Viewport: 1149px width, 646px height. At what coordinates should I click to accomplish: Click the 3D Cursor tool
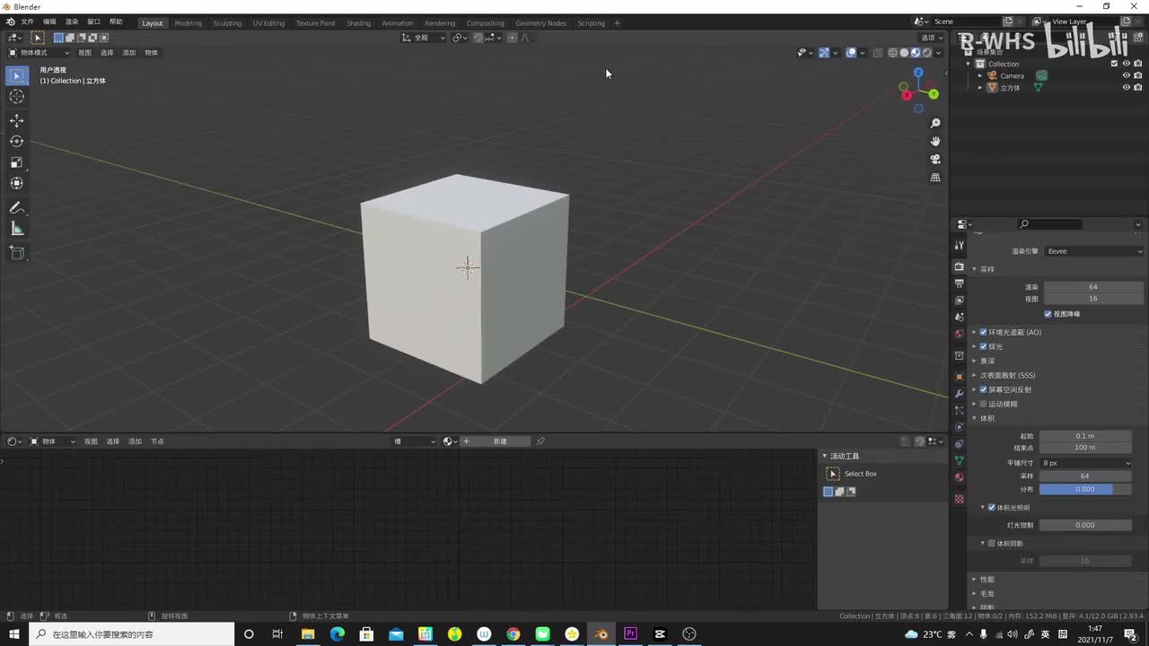(x=17, y=97)
